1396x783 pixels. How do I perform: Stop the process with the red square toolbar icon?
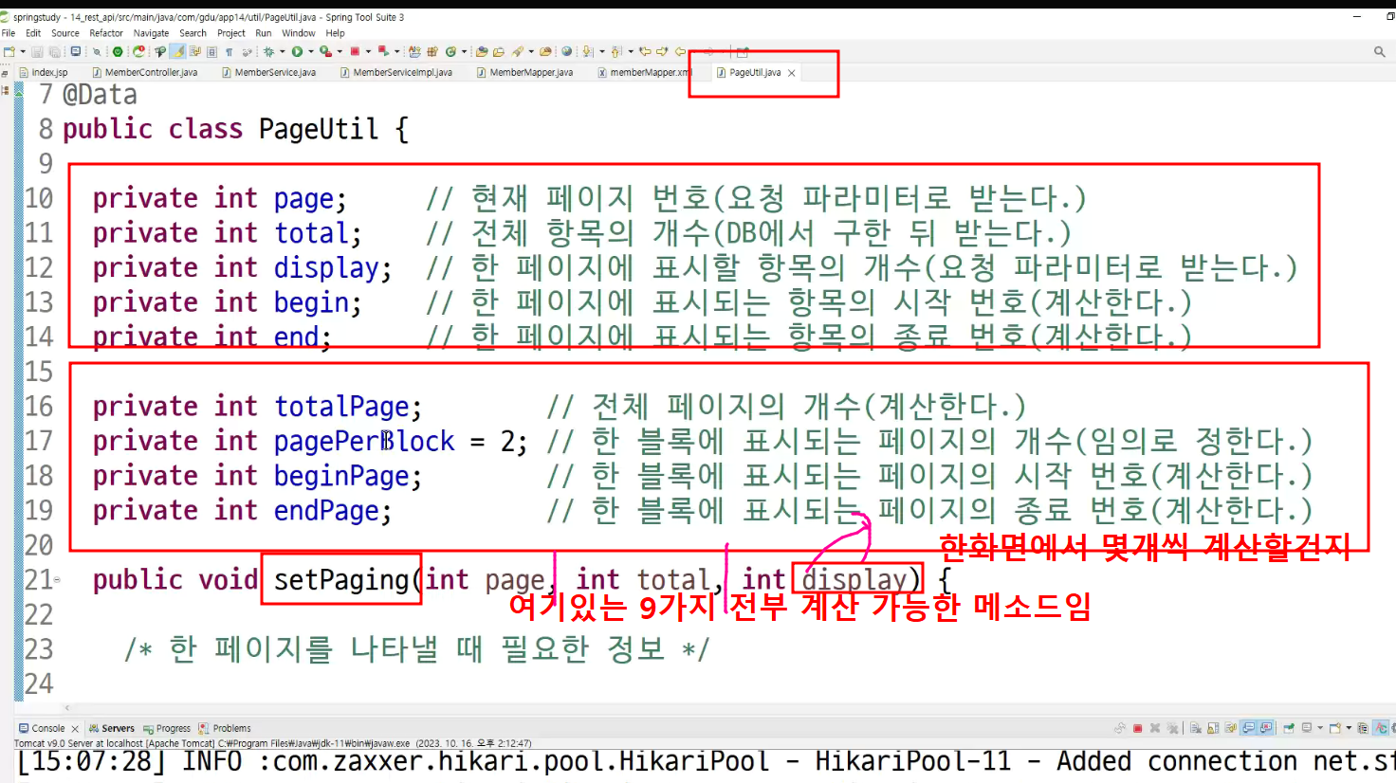click(x=355, y=51)
